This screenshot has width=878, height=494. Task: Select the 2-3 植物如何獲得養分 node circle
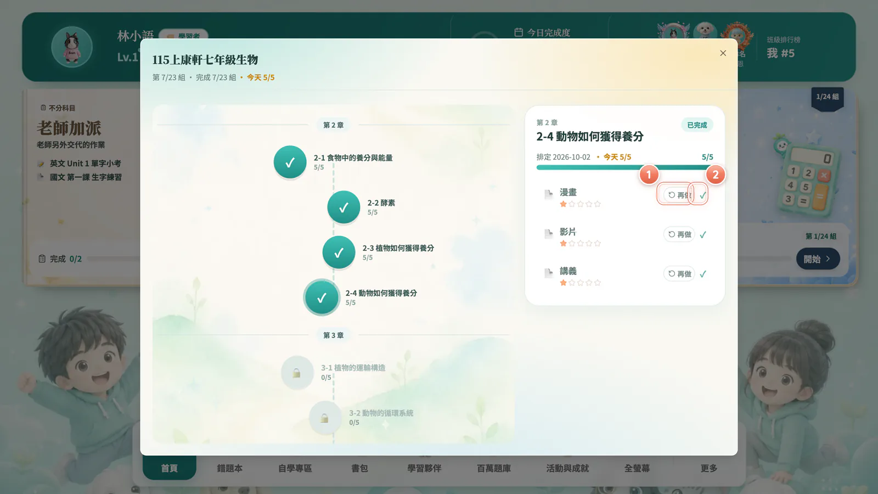point(339,252)
